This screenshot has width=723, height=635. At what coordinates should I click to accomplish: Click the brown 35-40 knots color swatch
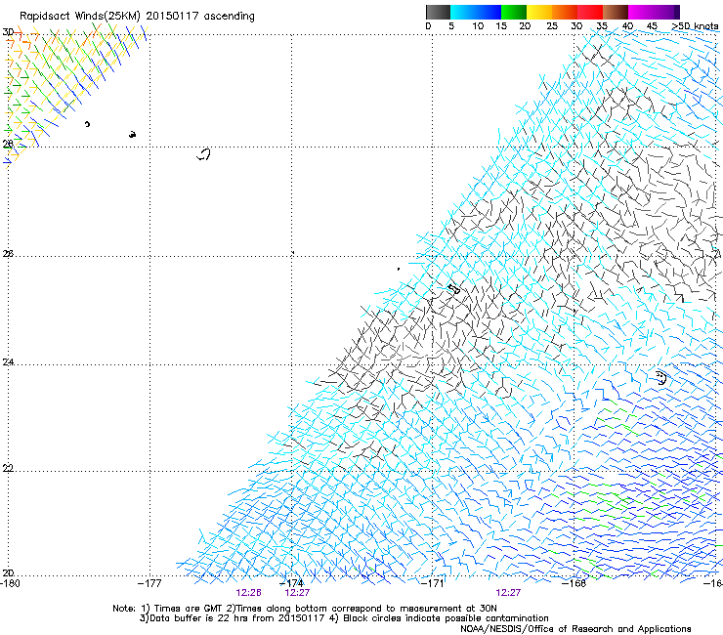616,12
